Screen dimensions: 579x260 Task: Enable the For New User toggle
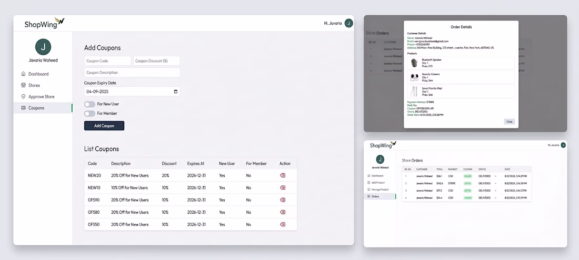click(89, 104)
